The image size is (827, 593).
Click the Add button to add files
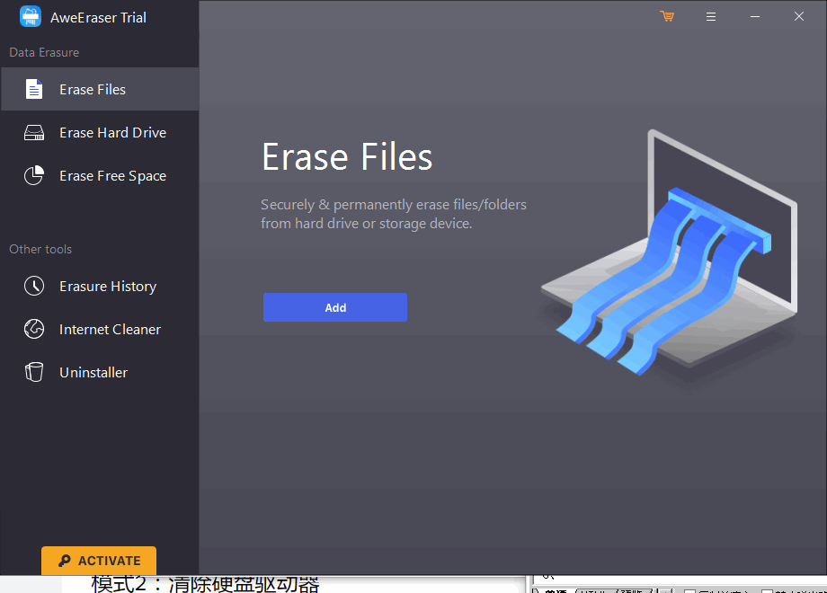click(x=335, y=307)
